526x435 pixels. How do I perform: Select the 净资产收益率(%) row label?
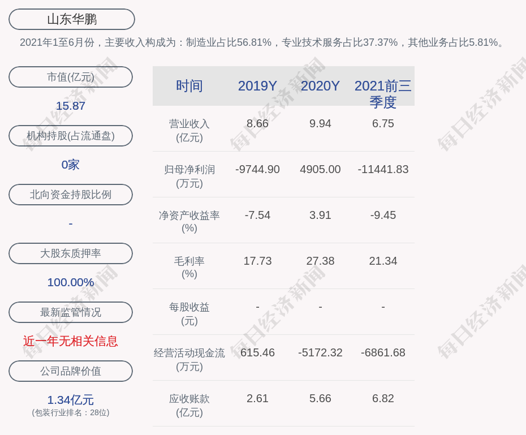[x=189, y=222]
